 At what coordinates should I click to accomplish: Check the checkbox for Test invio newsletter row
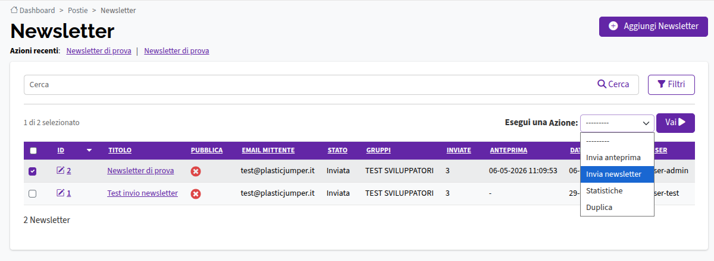click(x=33, y=193)
